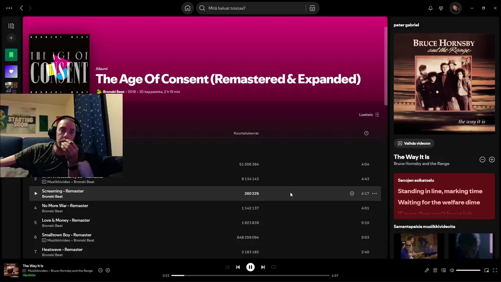Open the user profile avatar menu

(455, 8)
